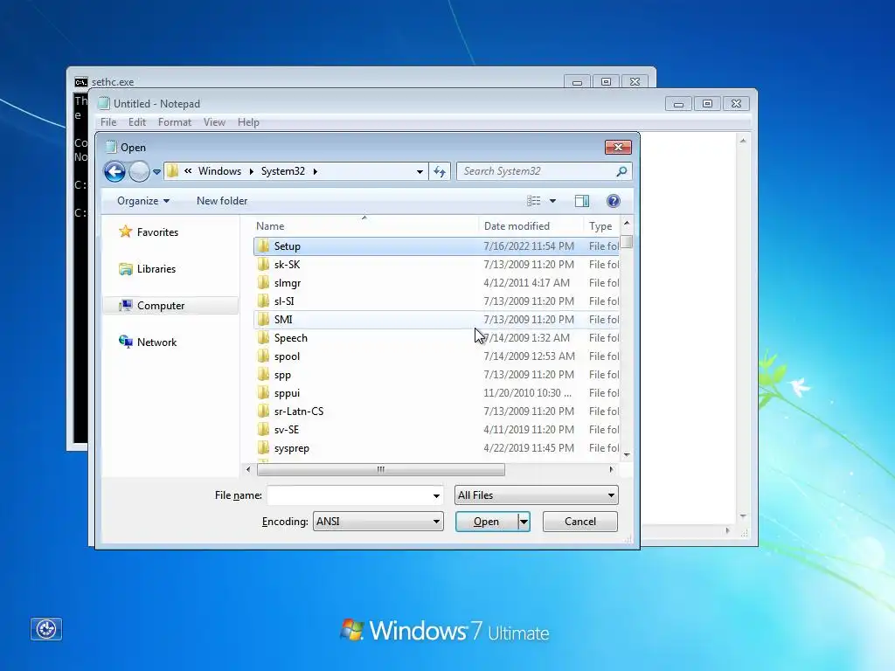Viewport: 895px width, 671px height.
Task: Open the File name dropdown arrow
Action: pos(437,496)
